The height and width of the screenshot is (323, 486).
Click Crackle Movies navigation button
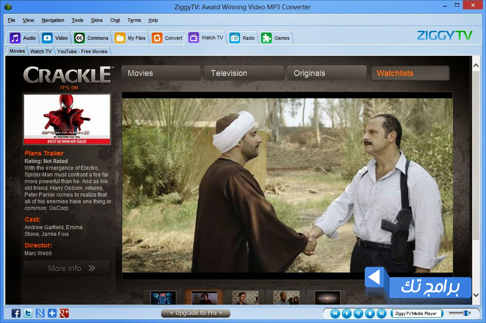161,73
